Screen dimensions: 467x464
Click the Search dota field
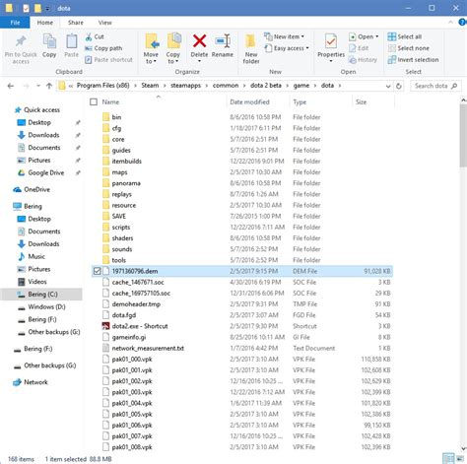435,86
